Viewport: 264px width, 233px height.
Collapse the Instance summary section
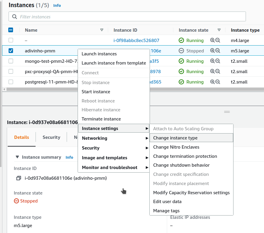(17, 157)
